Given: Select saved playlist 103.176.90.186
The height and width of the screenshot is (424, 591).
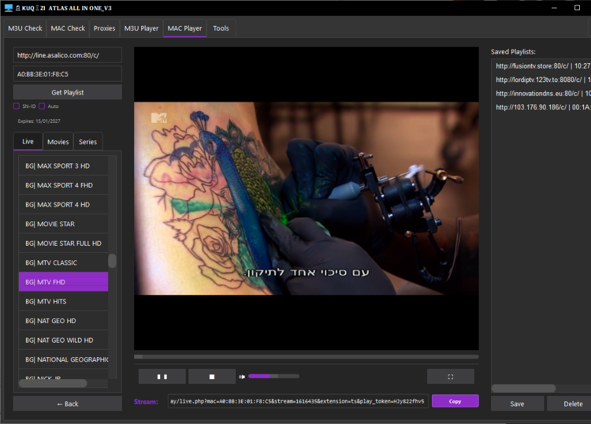Looking at the screenshot, I should tap(543, 107).
